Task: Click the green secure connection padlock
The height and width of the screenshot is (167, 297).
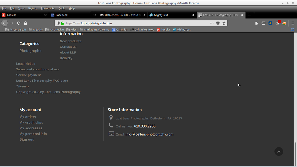Action: click(62, 23)
